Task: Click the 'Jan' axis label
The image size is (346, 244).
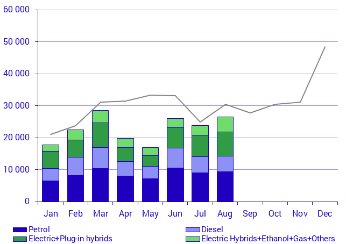Action: tap(51, 213)
